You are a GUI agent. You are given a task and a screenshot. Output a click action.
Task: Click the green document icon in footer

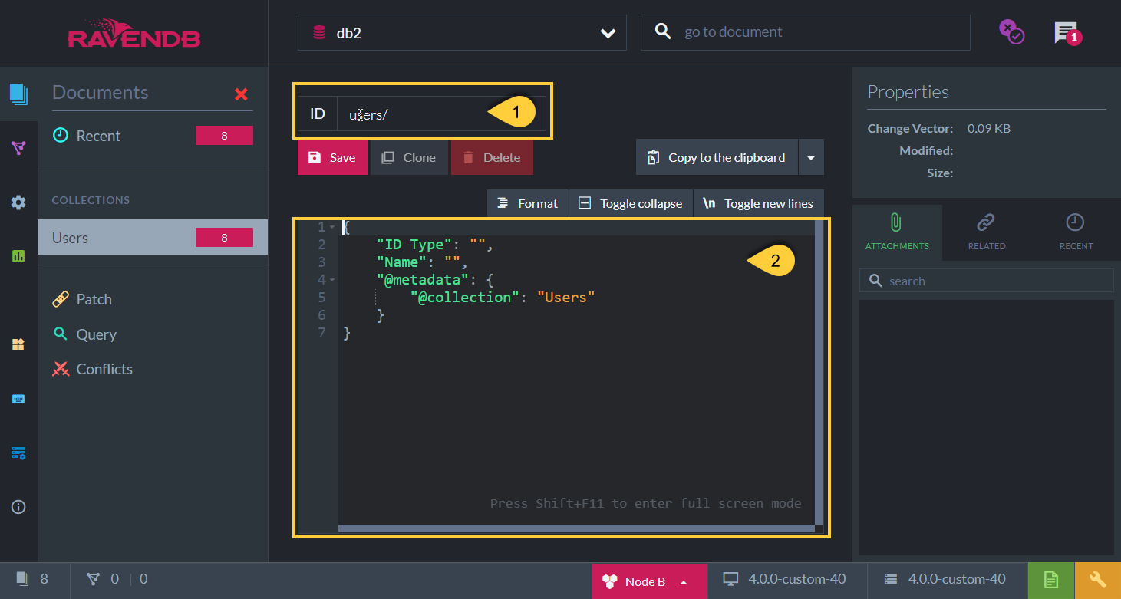[x=1051, y=581]
